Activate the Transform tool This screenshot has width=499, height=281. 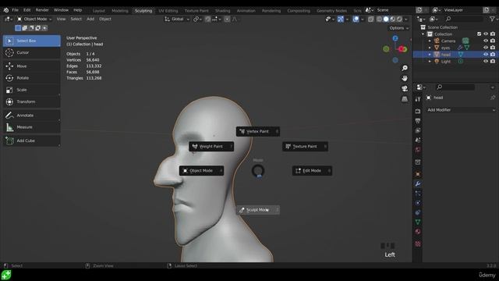(31, 101)
